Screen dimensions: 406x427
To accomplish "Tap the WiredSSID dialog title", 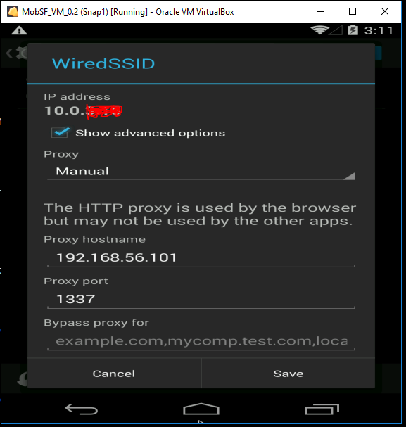I will click(x=103, y=64).
